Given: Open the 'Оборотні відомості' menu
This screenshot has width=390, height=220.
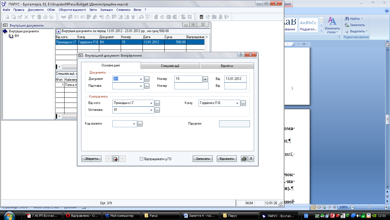Looking at the screenshot, I should (x=72, y=10).
